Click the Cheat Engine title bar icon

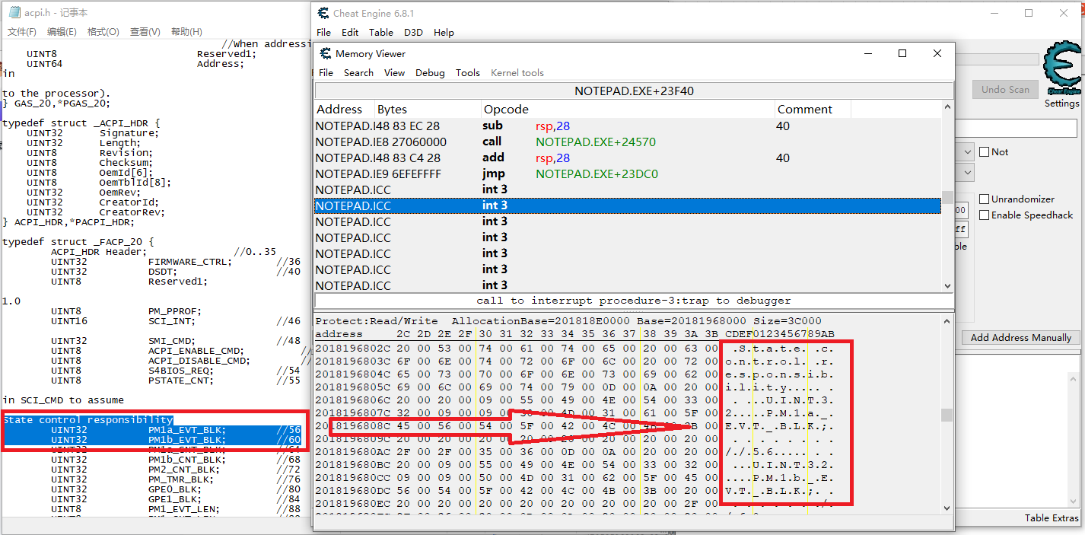coord(323,13)
